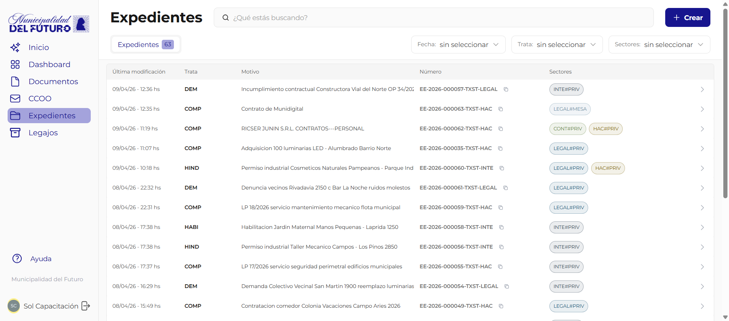
Task: Click the logout icon beside Sol Capacitación
Action: pyautogui.click(x=86, y=306)
